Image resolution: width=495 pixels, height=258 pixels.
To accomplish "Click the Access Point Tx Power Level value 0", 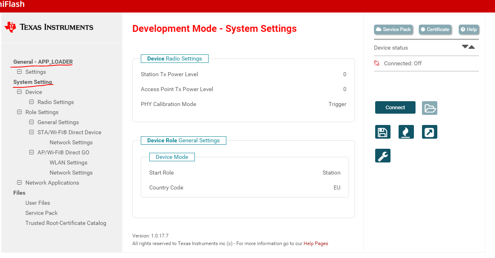I will [x=345, y=89].
